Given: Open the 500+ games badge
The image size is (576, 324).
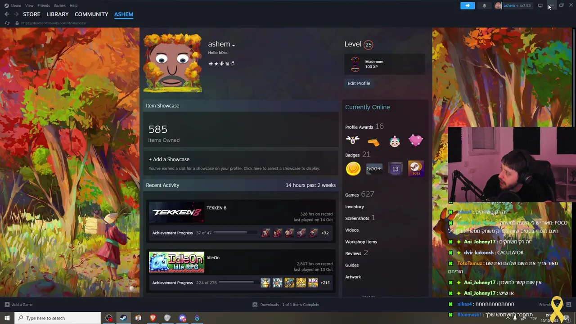Looking at the screenshot, I should pyautogui.click(x=374, y=169).
